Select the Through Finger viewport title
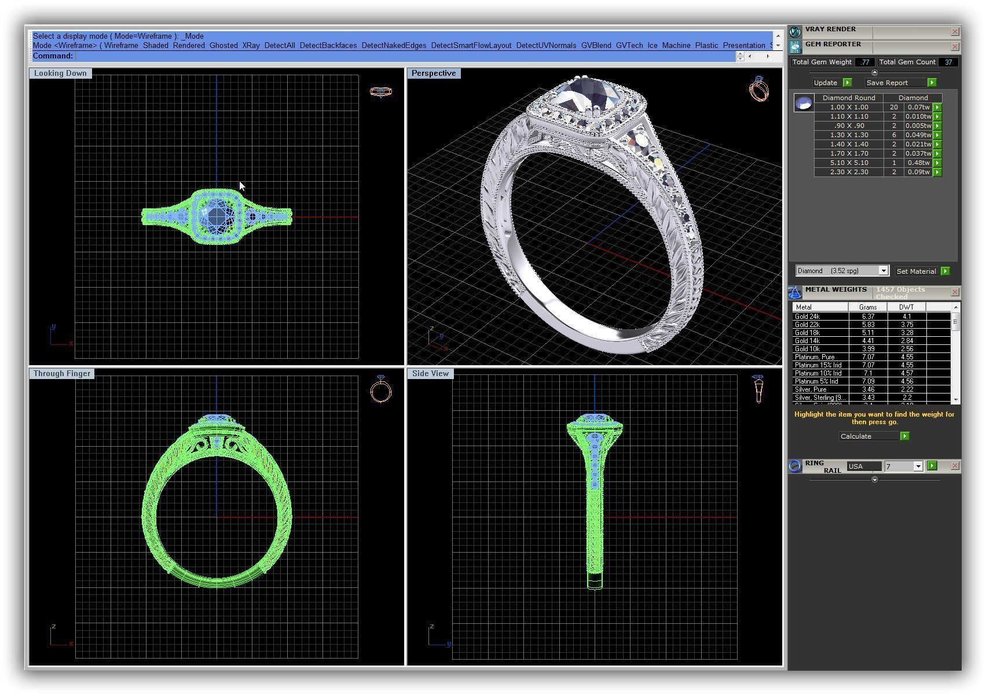The width and height of the screenshot is (986, 695). click(x=62, y=373)
